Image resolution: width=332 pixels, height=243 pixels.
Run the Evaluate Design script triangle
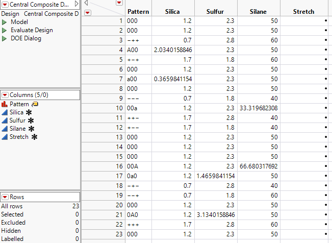pyautogui.click(x=5, y=30)
